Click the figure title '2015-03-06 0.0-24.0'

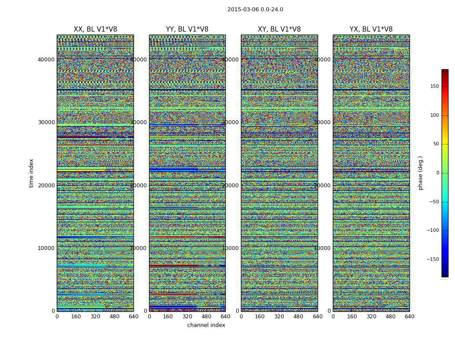click(255, 10)
